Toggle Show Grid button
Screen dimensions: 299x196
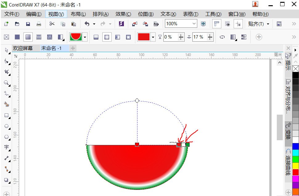[227, 24]
